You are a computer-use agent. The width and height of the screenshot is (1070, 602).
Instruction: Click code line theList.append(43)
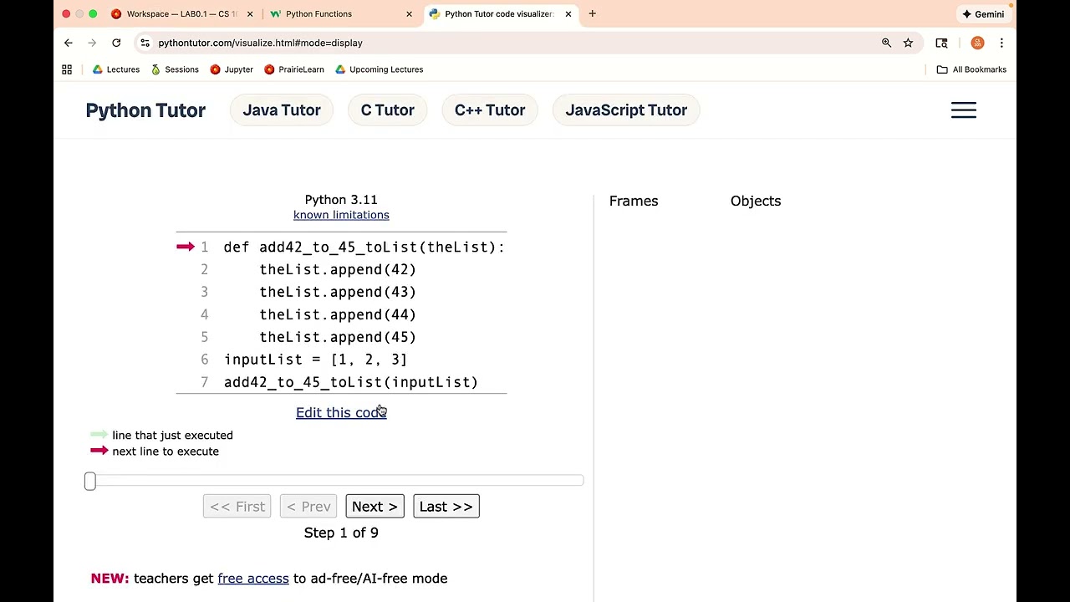pyautogui.click(x=338, y=293)
